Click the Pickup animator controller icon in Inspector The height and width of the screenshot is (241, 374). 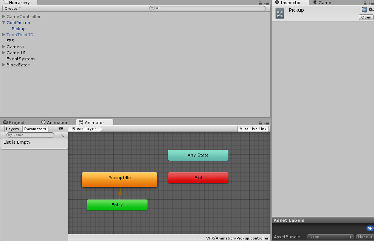pos(280,13)
